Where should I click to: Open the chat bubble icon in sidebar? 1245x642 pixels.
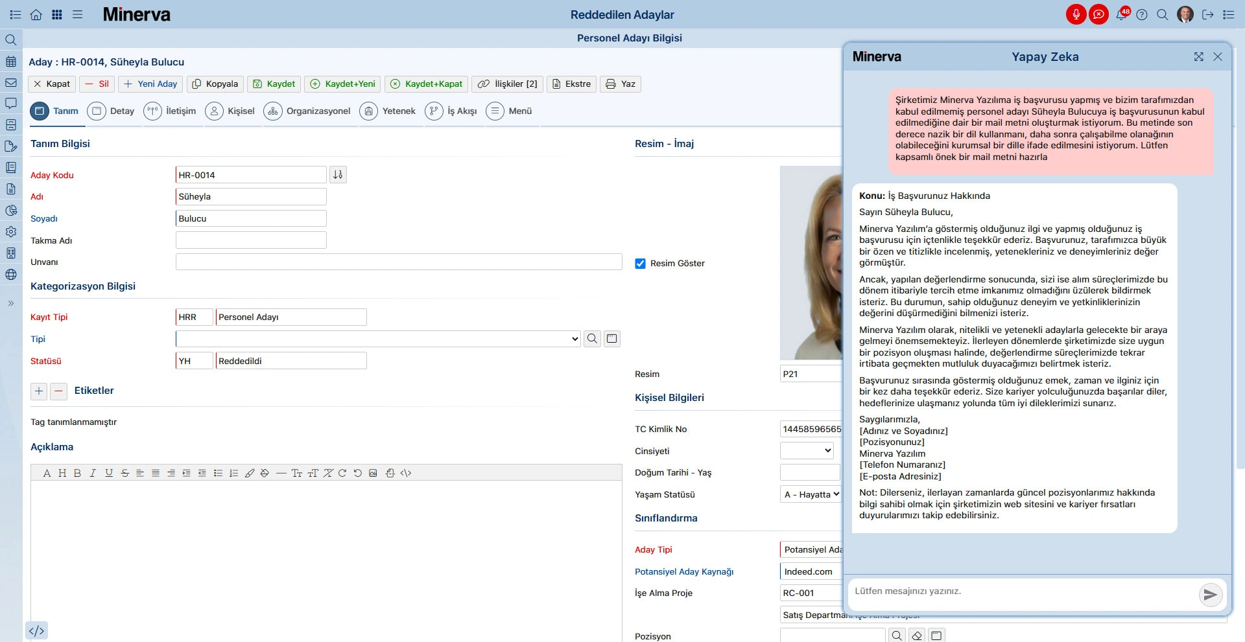[11, 104]
